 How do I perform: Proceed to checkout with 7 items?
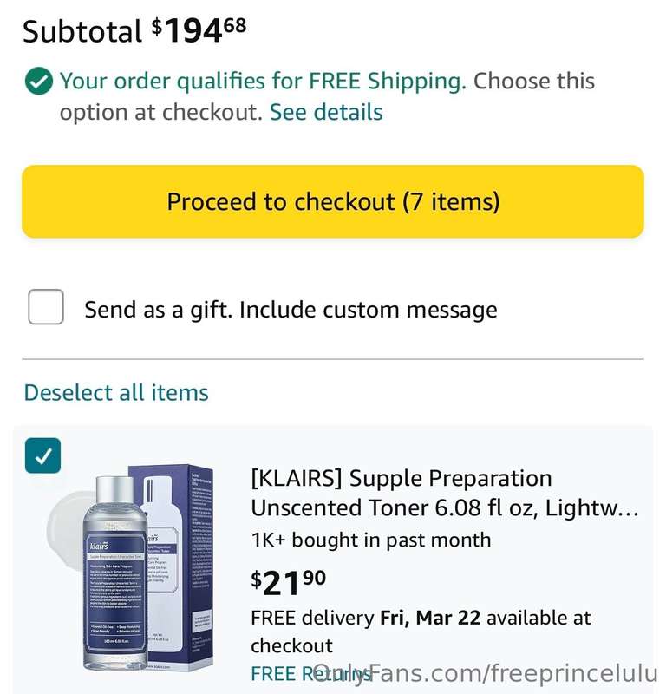pos(333,201)
